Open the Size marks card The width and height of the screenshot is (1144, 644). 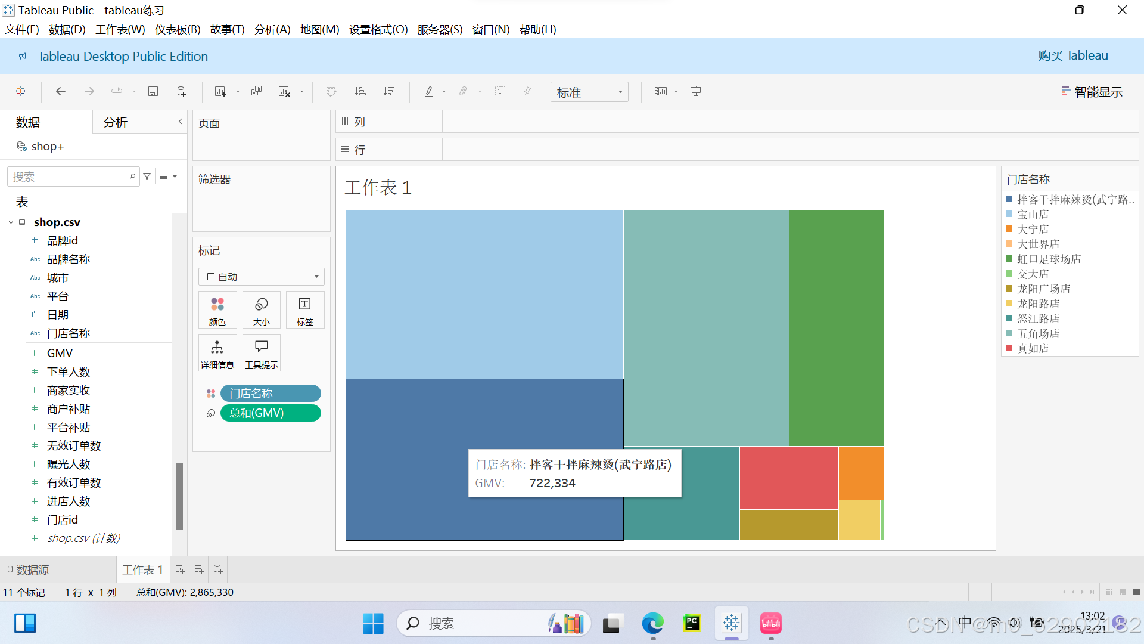coord(261,310)
